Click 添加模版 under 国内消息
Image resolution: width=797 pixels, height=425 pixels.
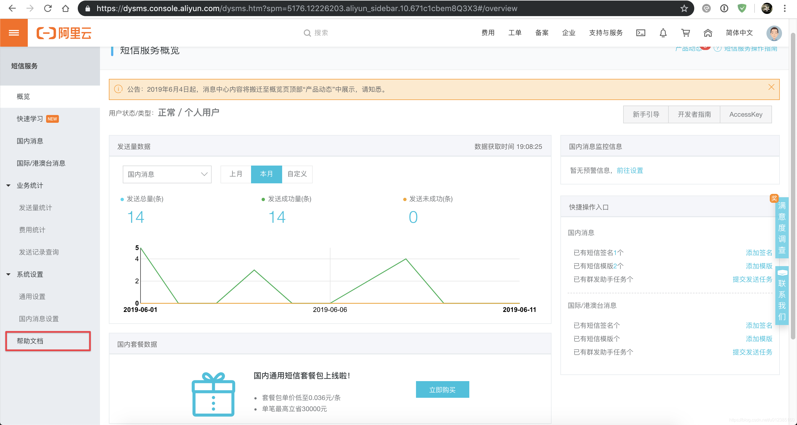[759, 266]
